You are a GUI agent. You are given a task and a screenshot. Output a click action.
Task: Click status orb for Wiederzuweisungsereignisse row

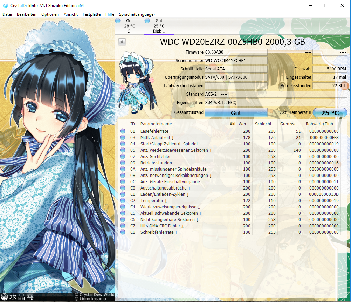click(123, 207)
